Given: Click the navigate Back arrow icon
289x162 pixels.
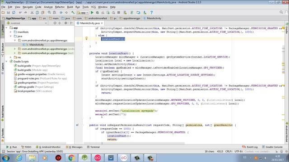Looking at the screenshot, I should pyautogui.click(x=61, y=13).
